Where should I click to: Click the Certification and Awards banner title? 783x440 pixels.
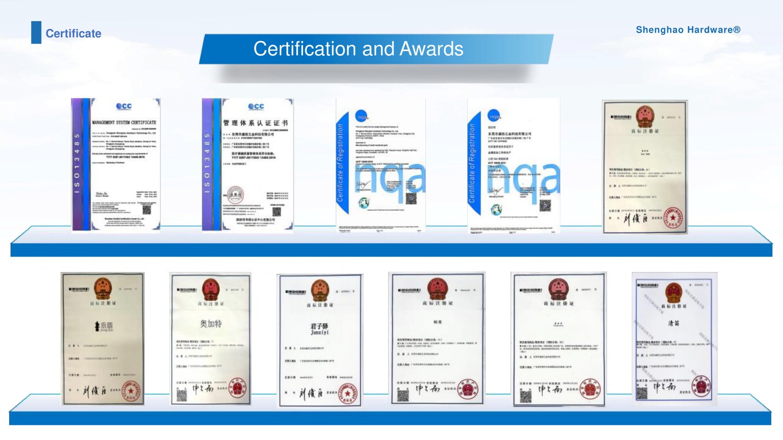(358, 49)
